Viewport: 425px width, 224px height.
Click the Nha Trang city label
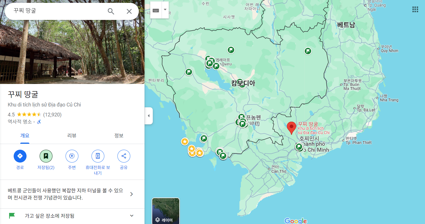point(389,100)
